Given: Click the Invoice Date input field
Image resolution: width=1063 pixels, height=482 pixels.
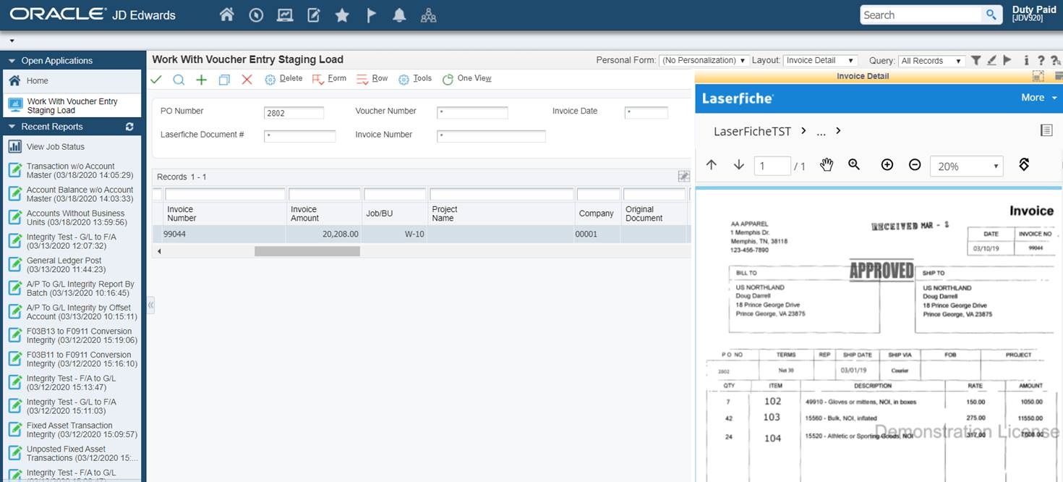Looking at the screenshot, I should click(646, 113).
